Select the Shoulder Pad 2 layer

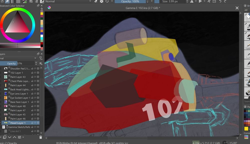21,68
